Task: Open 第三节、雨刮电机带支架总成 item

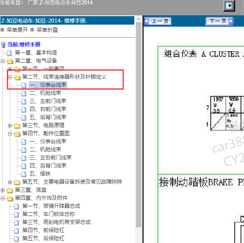Action: (x=56, y=222)
